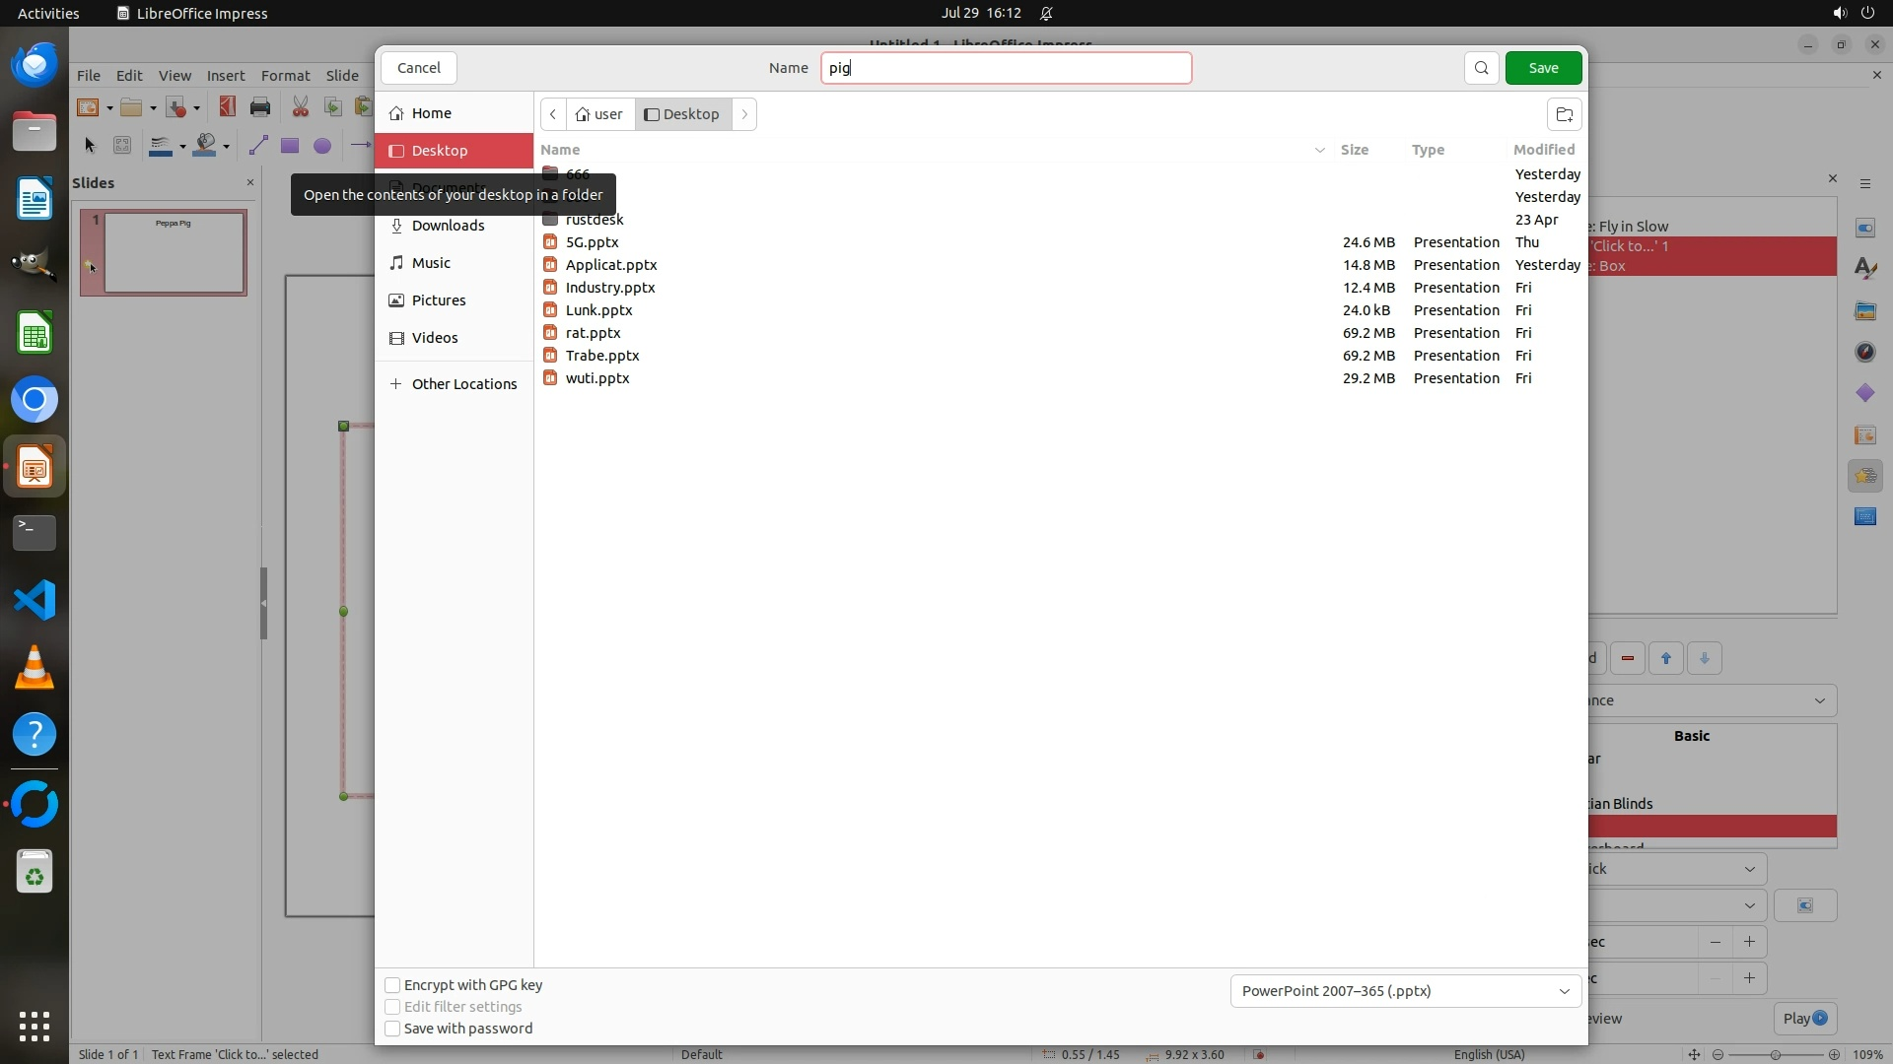Select the rectangle shape tool
1893x1064 pixels.
pos(289,146)
